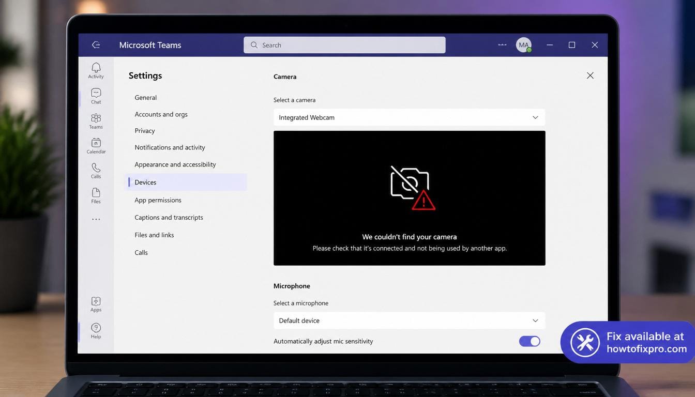Click the camera preview error area
Viewport: 695px width, 397px height.
(x=409, y=198)
